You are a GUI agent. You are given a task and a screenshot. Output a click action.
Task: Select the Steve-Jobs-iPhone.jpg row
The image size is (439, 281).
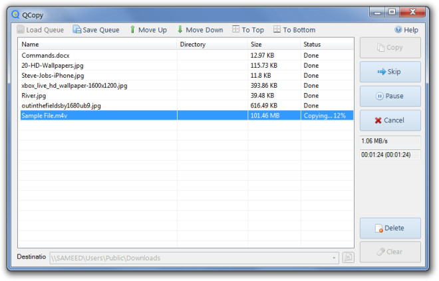click(187, 76)
